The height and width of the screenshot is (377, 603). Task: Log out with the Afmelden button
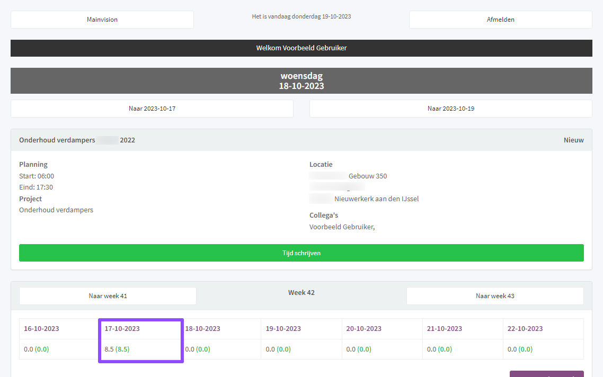coord(500,20)
